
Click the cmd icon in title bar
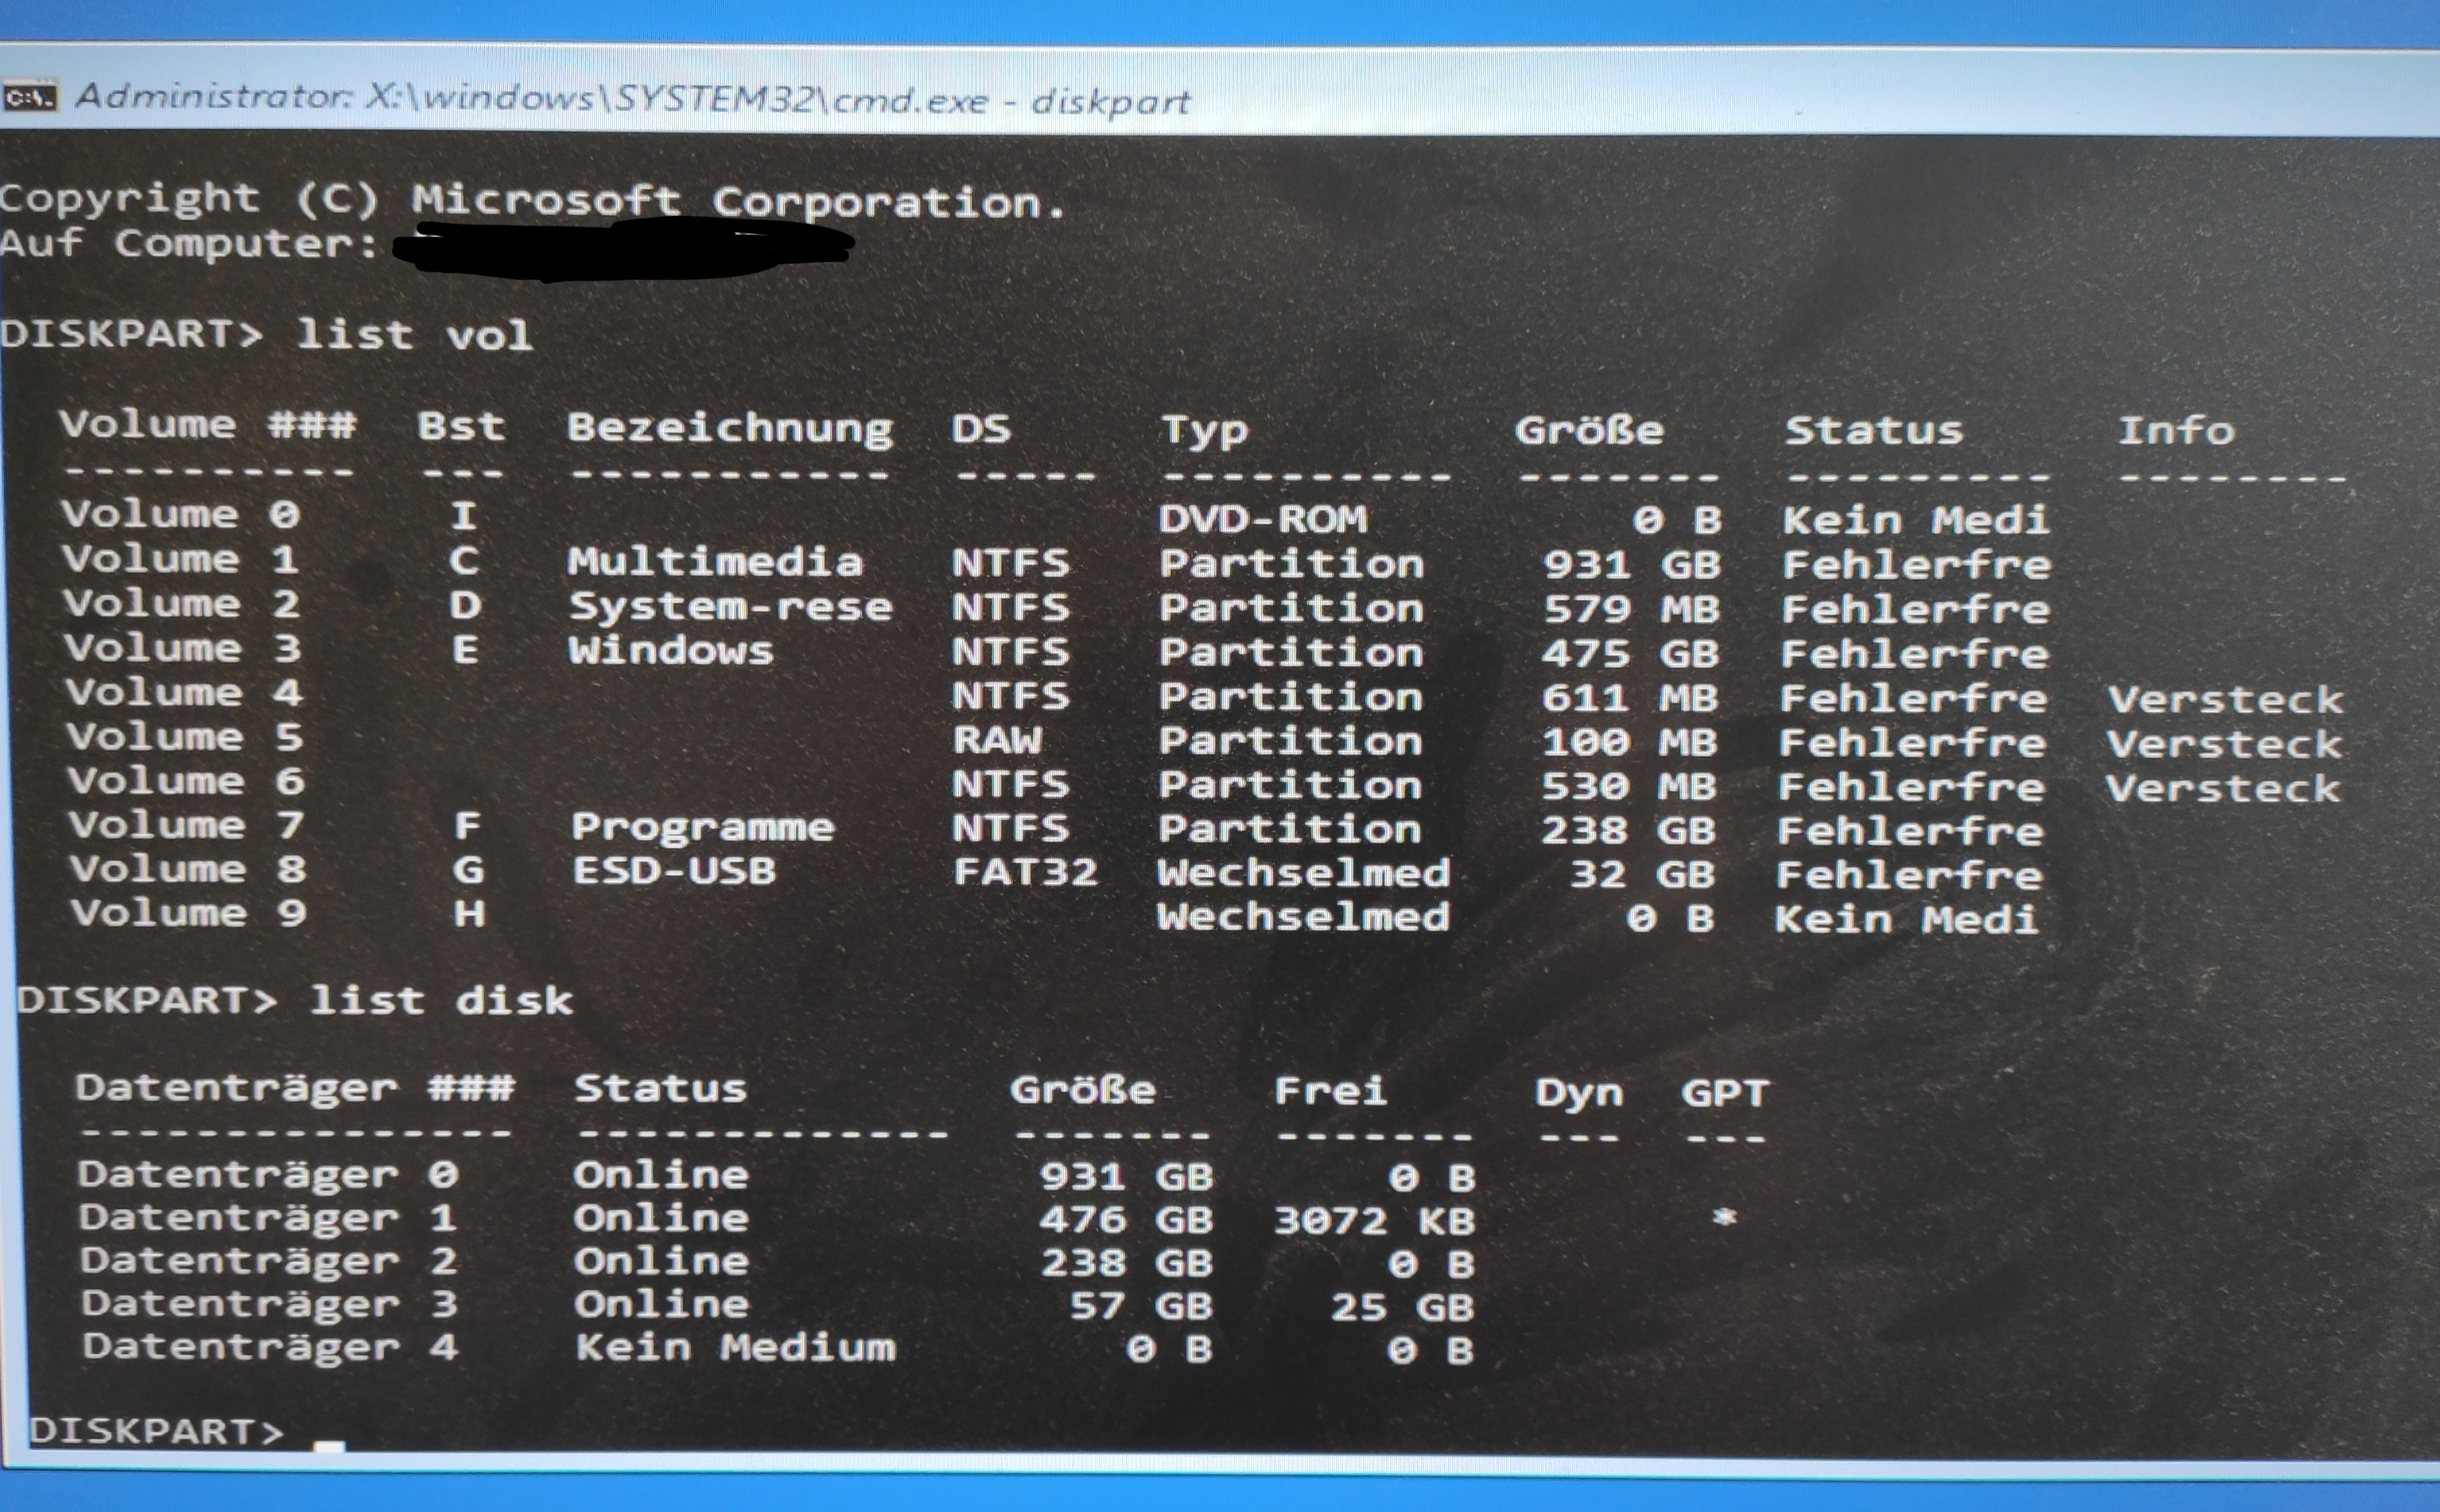(x=30, y=97)
